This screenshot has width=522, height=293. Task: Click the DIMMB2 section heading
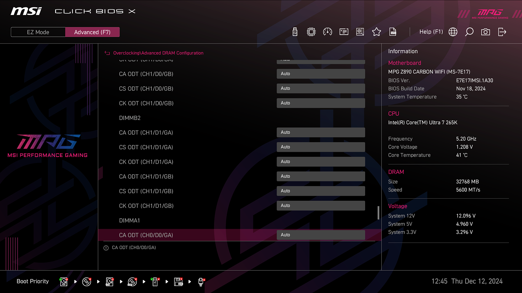click(130, 118)
